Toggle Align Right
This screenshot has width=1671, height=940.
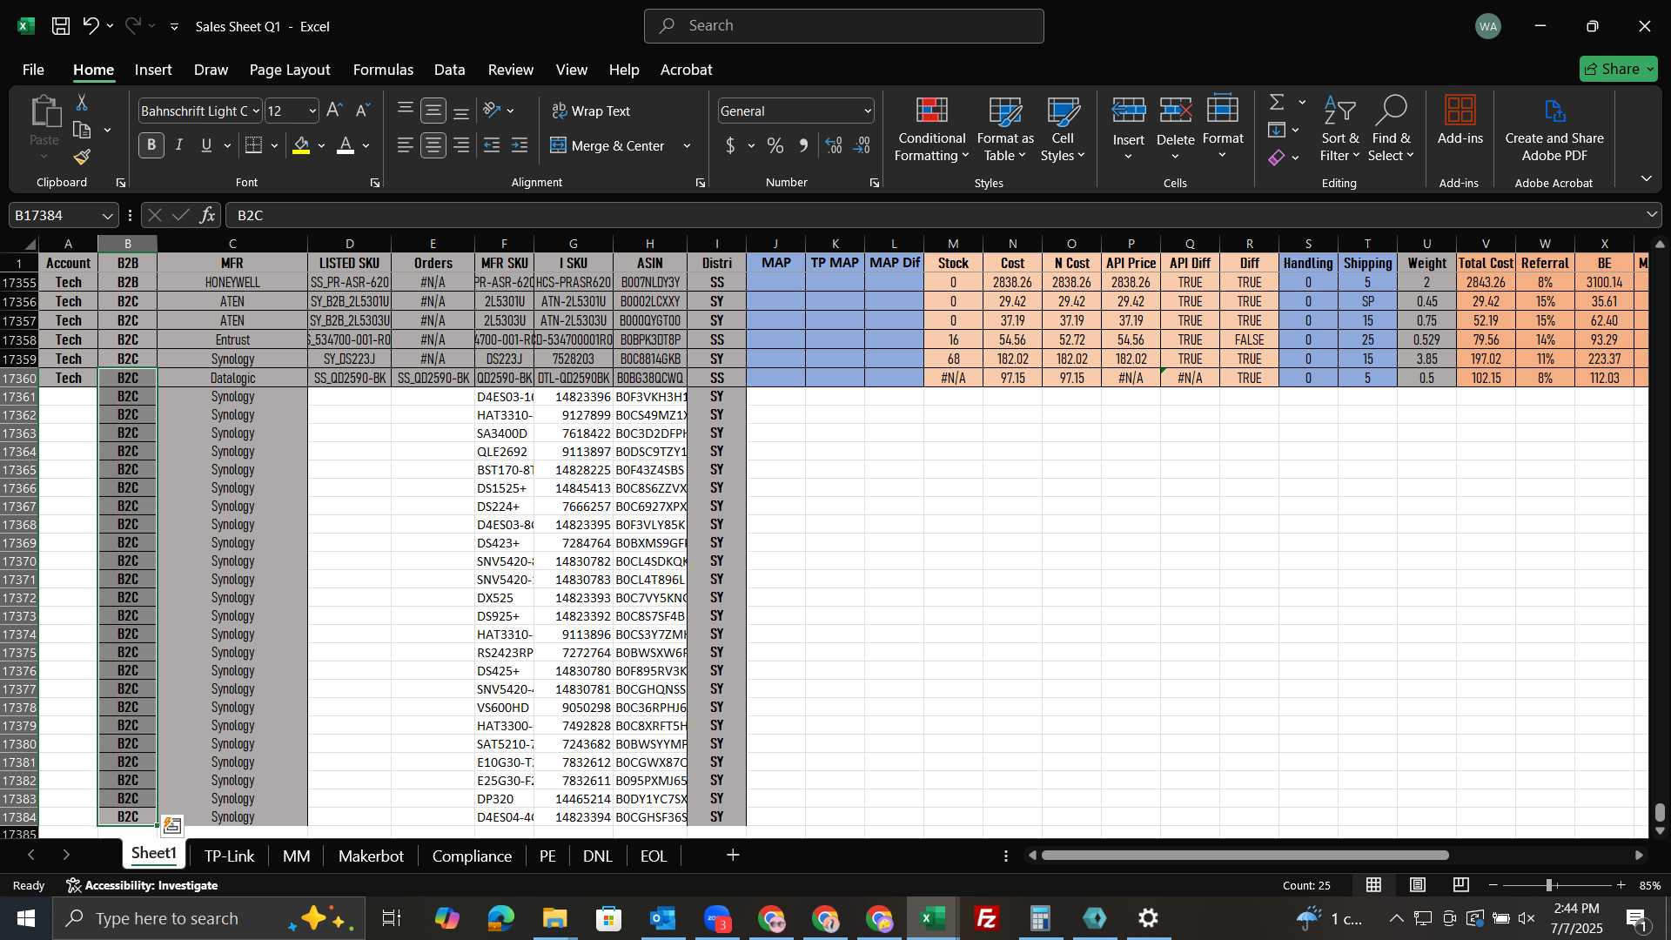pyautogui.click(x=461, y=145)
